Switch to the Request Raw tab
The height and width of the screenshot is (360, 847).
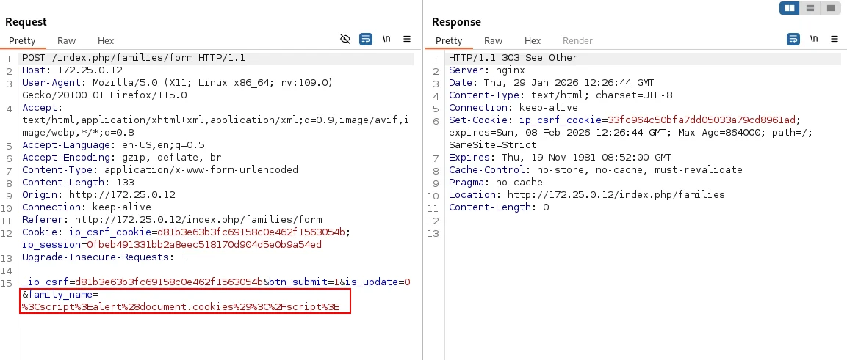pyautogui.click(x=66, y=40)
